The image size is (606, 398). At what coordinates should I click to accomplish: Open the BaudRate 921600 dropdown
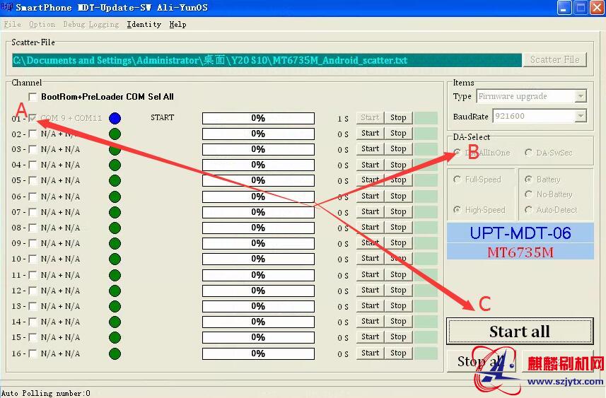point(580,116)
